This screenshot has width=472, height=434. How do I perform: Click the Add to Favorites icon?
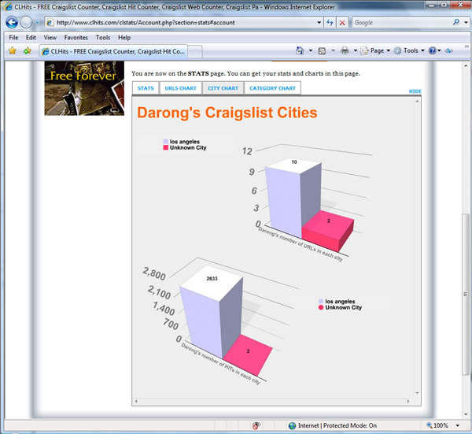click(28, 51)
